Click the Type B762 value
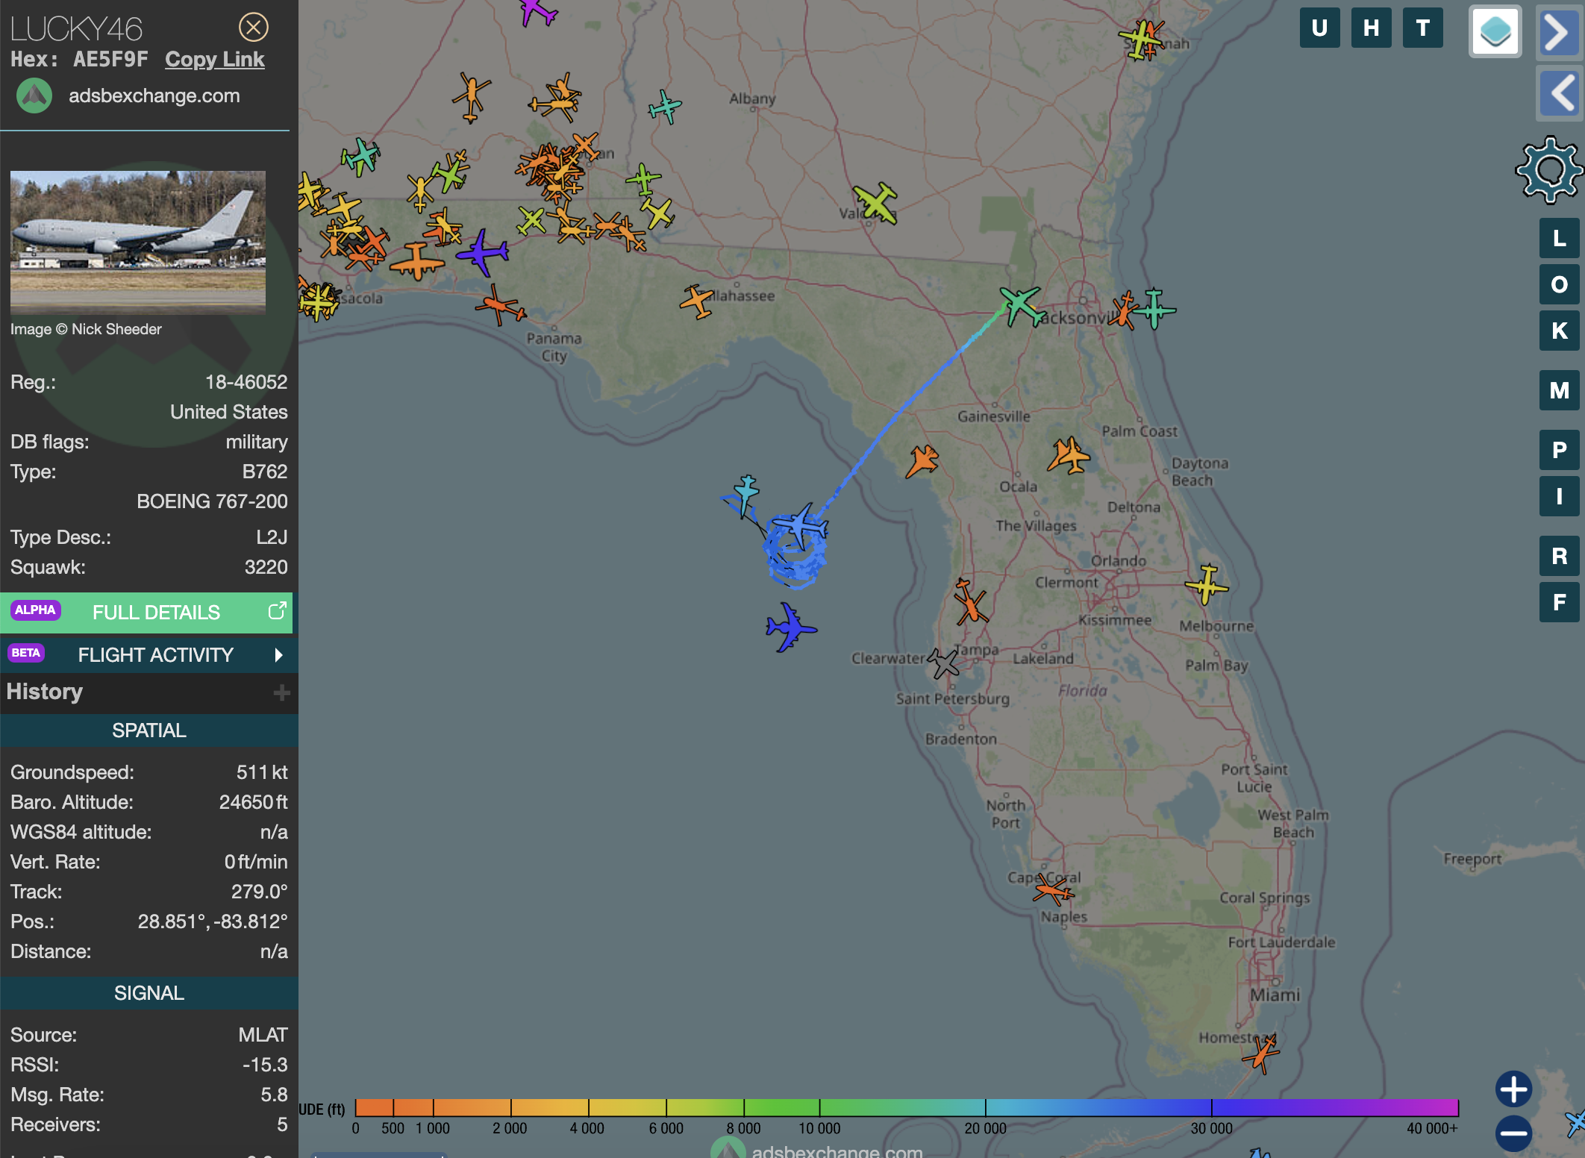 click(x=265, y=472)
